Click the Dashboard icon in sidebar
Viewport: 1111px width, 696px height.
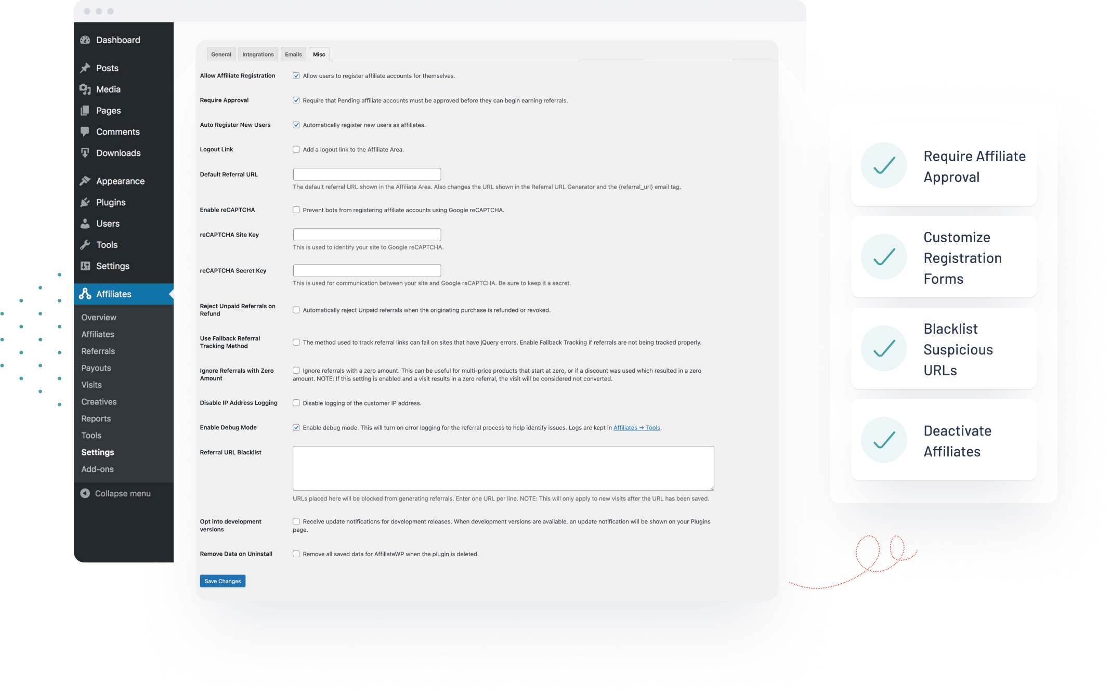tap(87, 40)
